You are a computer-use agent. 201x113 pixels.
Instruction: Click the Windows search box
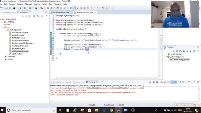point(31,110)
